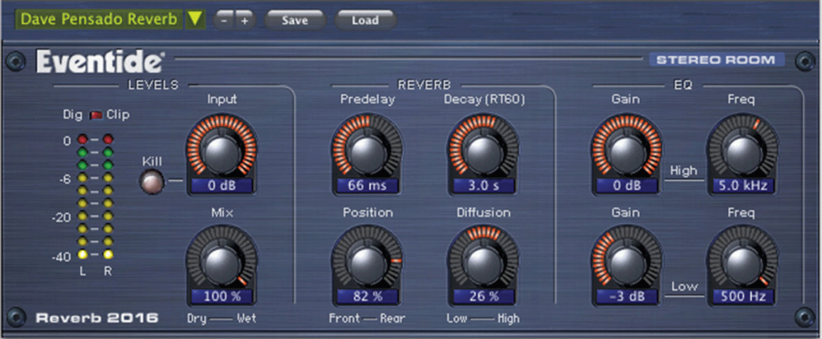Go to next preset with plus button

tap(245, 21)
